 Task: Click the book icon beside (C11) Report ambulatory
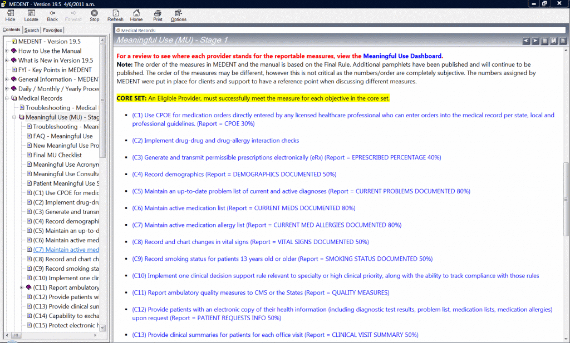point(29,287)
